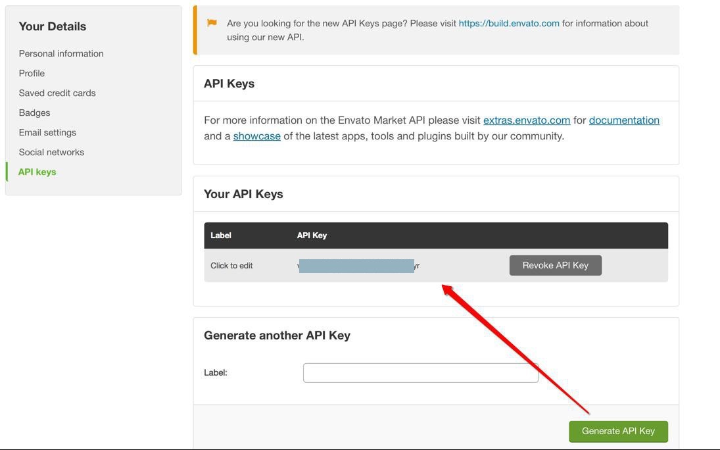Select Badges in sidebar

[34, 113]
